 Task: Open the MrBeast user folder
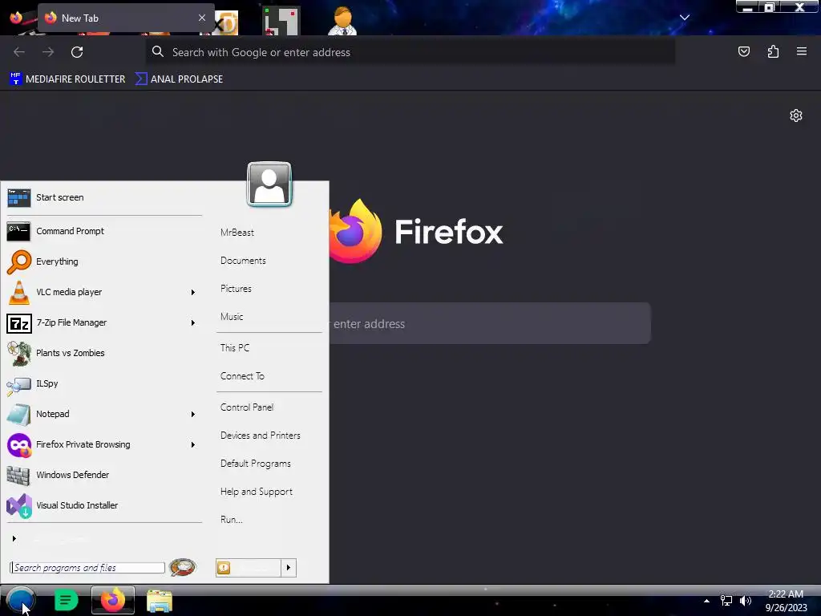[237, 233]
